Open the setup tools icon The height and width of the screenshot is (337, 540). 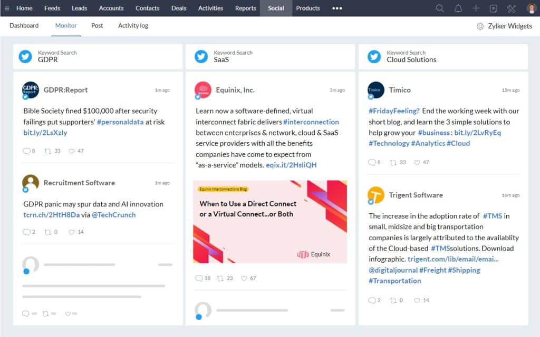(510, 8)
